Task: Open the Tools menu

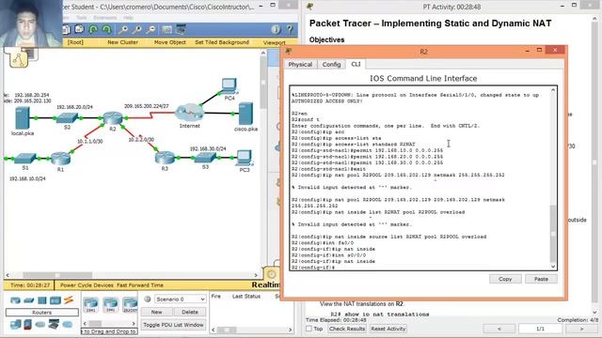Action: pos(81,18)
